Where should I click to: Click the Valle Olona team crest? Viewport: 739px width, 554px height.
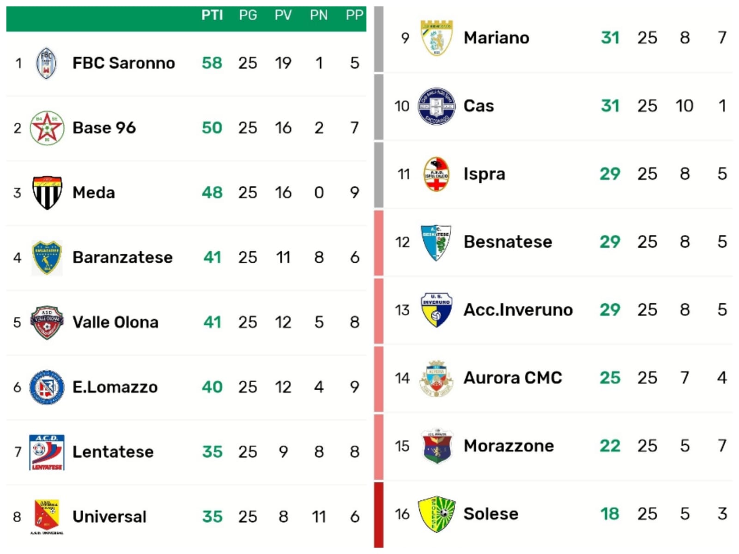pyautogui.click(x=47, y=322)
